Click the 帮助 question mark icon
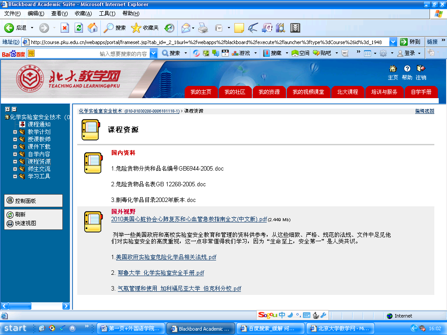Viewport: 447px width, 335px height. [x=407, y=68]
